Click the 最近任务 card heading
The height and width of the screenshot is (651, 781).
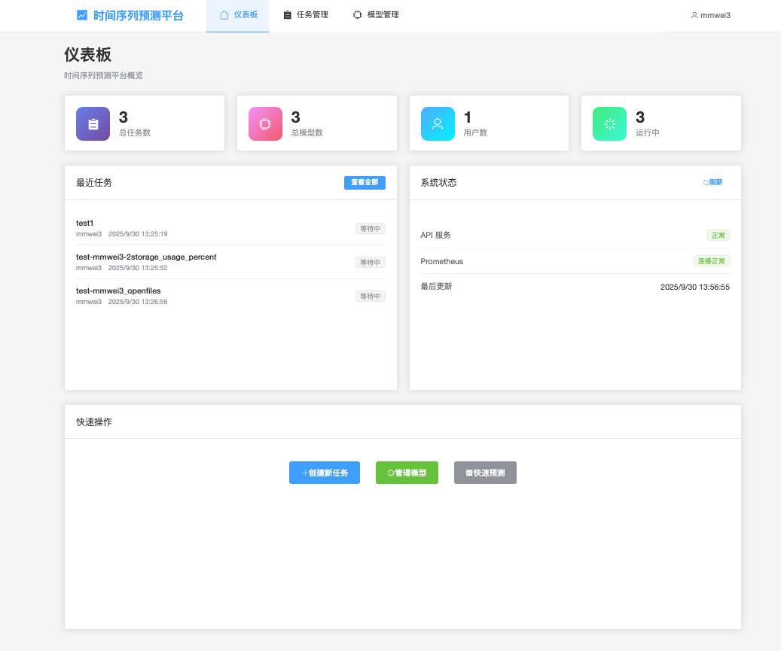pyautogui.click(x=94, y=183)
